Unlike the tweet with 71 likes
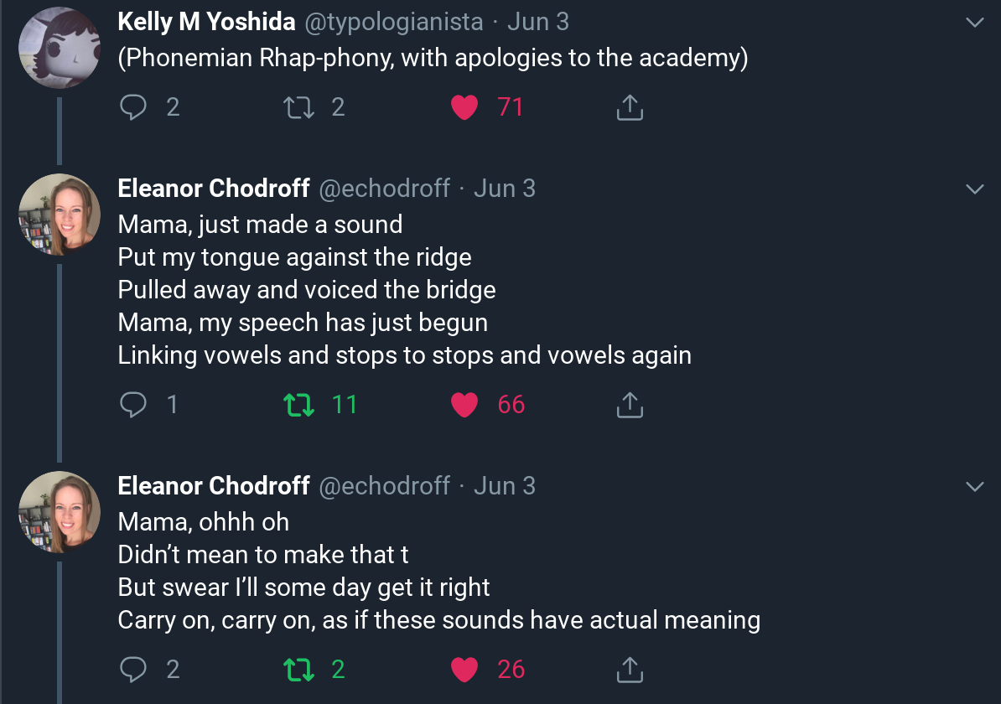 pyautogui.click(x=464, y=107)
